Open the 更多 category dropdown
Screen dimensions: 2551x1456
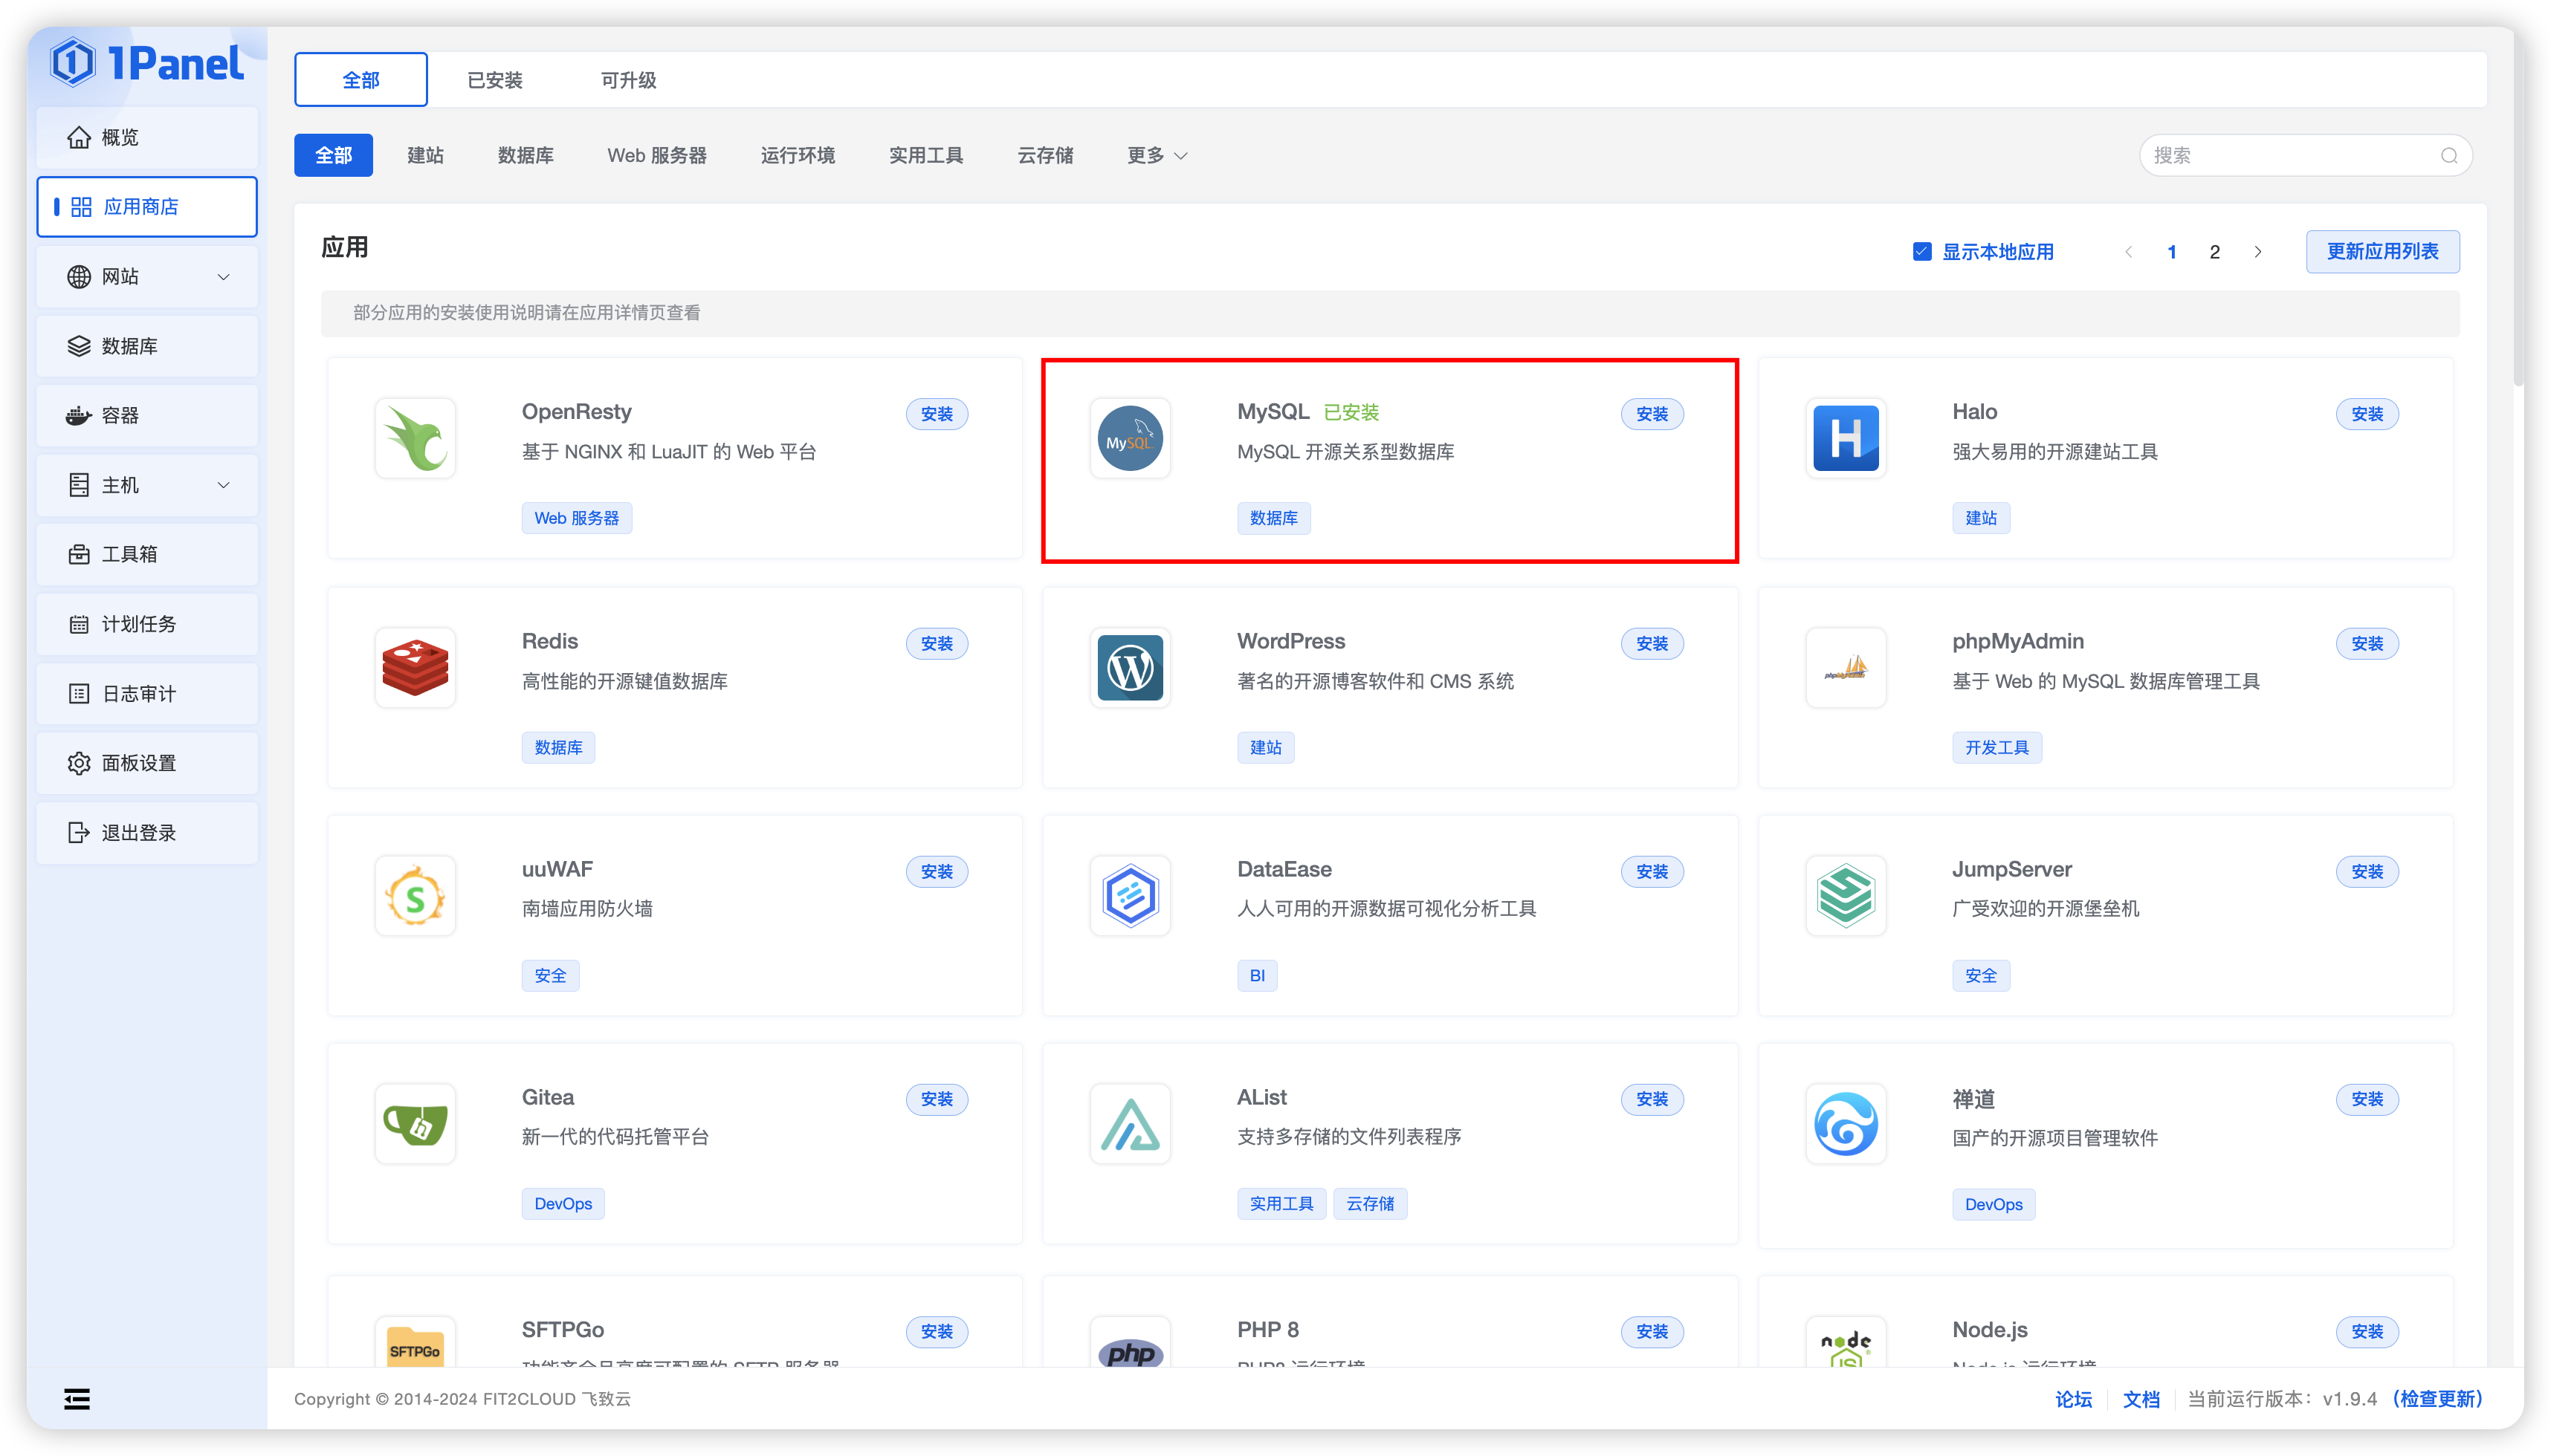coord(1157,155)
